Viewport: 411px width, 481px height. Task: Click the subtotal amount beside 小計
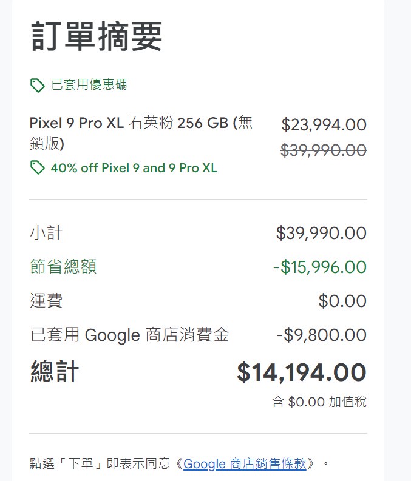tap(321, 233)
